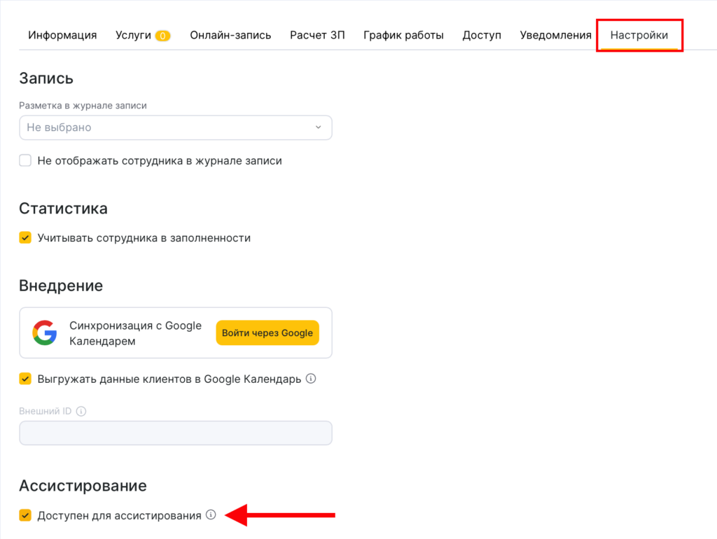Click the Google logo icon
This screenshot has width=717, height=539.
[x=45, y=332]
